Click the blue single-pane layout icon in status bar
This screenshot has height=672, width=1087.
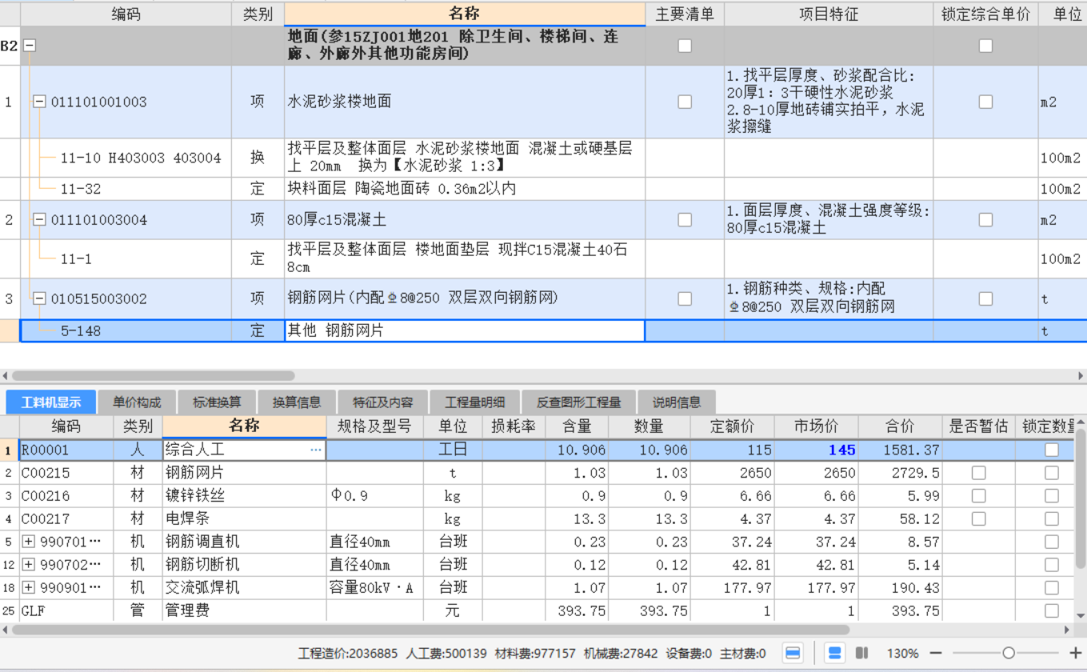click(x=793, y=653)
